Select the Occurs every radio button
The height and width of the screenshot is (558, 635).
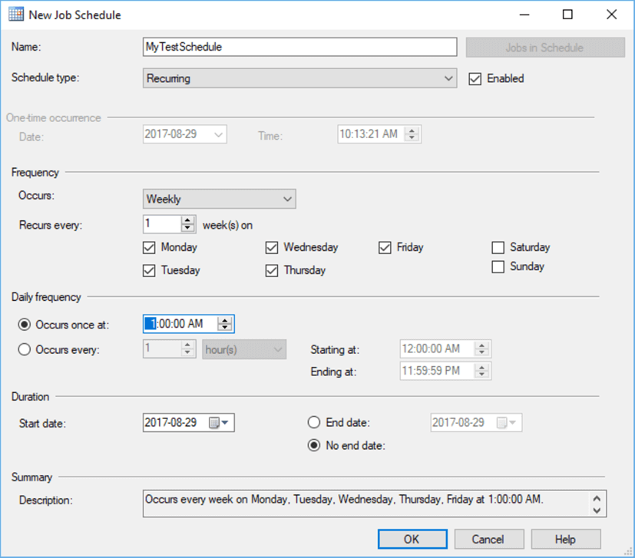coord(25,349)
